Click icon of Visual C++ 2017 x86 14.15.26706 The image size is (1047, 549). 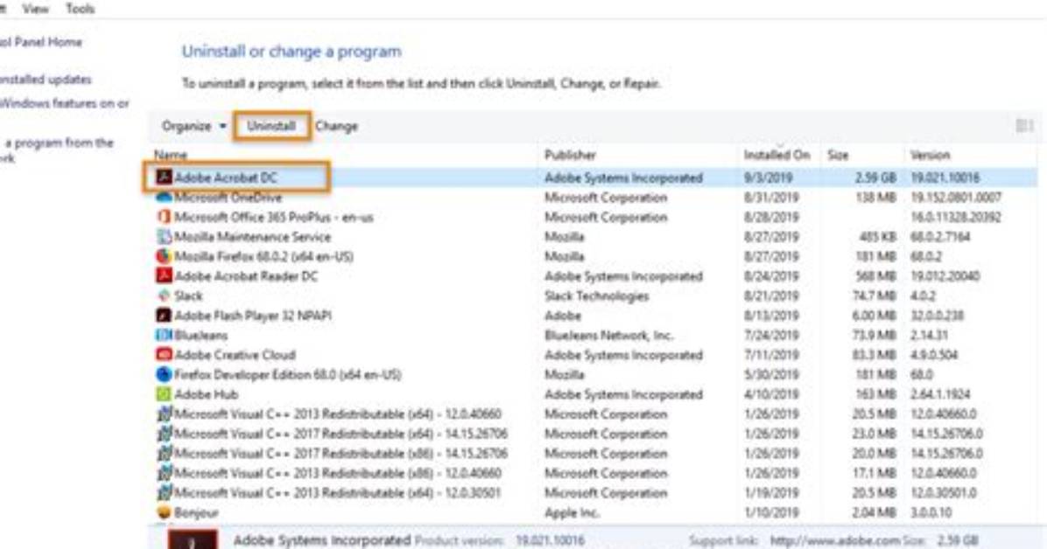pos(164,453)
